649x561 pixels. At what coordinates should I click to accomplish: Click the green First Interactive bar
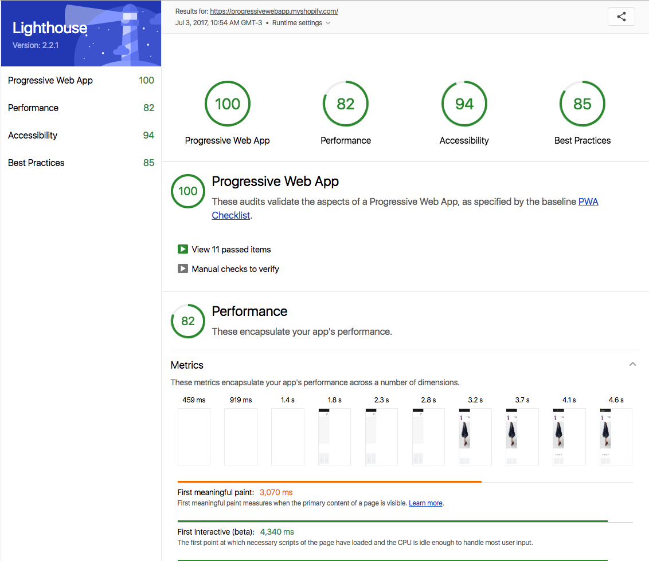click(392, 521)
